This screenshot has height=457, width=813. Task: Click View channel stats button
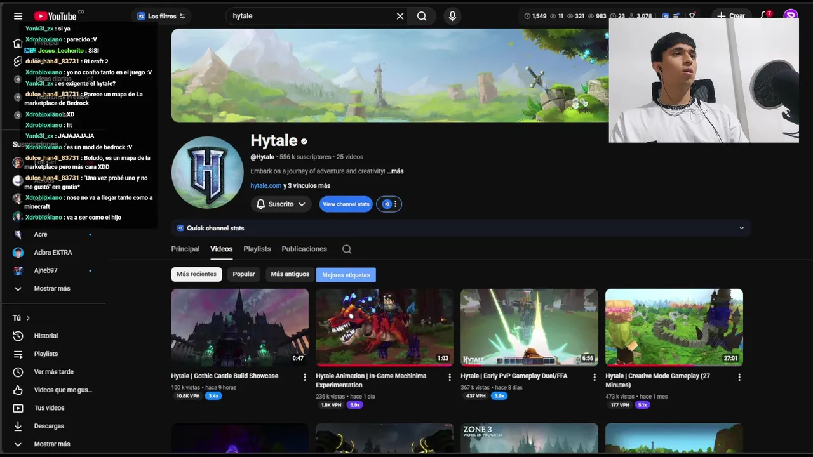click(x=346, y=204)
